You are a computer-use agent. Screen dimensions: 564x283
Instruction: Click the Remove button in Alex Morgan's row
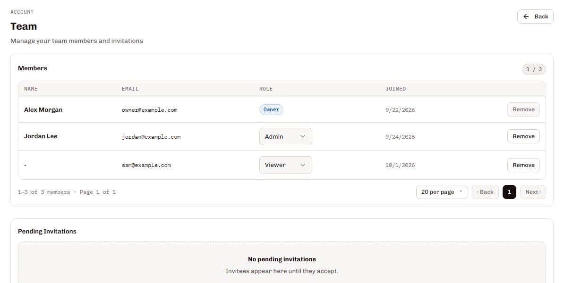tap(523, 109)
